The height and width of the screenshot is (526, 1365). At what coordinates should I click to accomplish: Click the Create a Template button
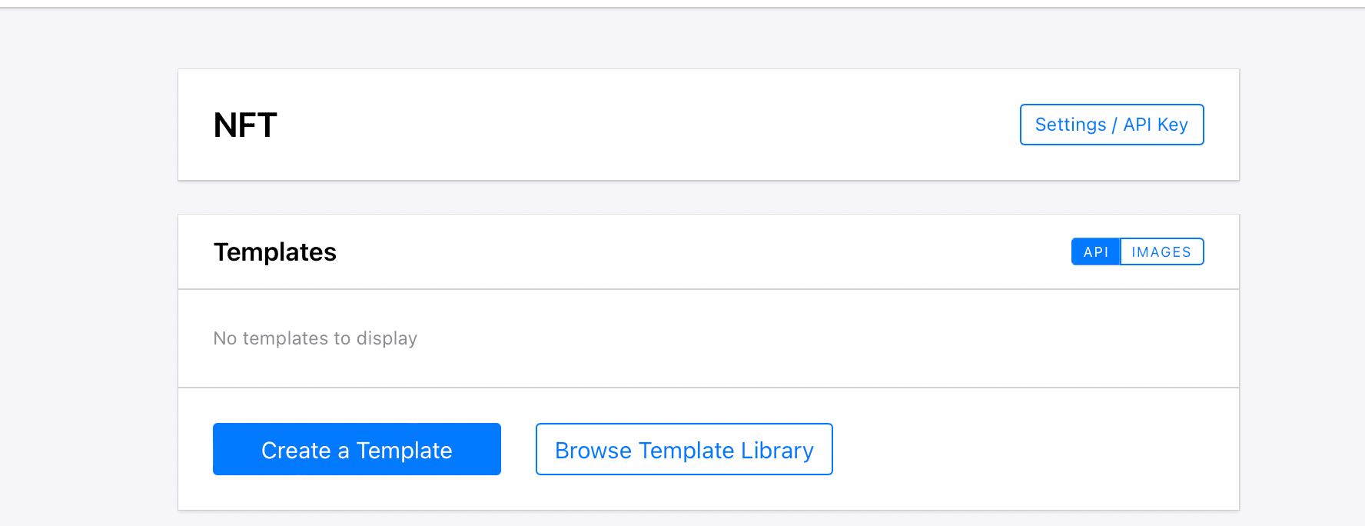(357, 450)
